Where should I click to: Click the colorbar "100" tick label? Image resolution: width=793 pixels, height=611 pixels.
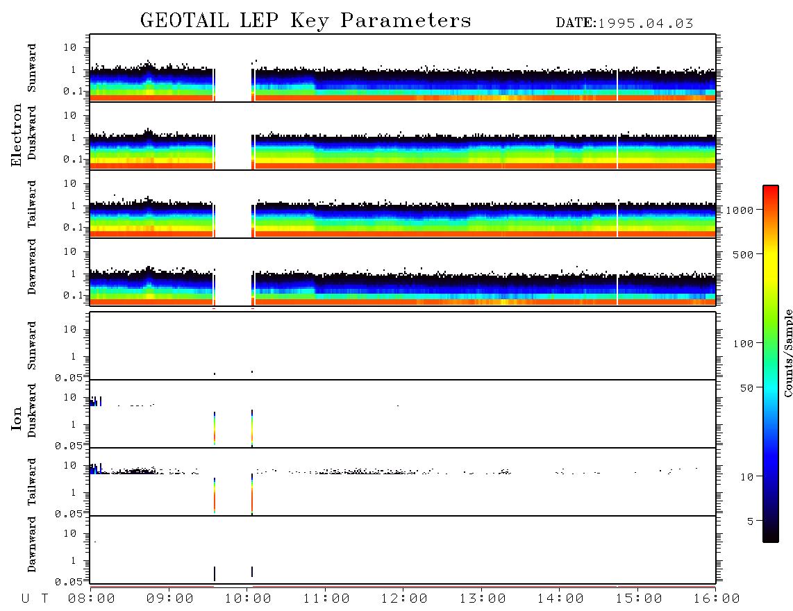click(x=743, y=344)
